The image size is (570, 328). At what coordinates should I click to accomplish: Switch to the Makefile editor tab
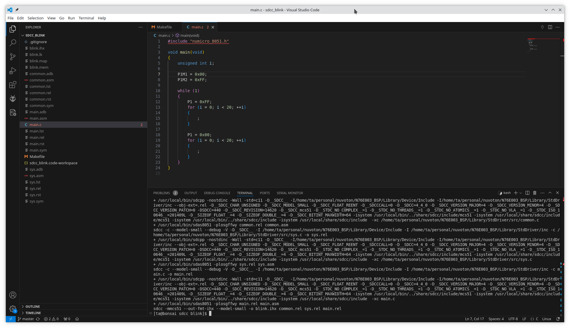click(165, 27)
